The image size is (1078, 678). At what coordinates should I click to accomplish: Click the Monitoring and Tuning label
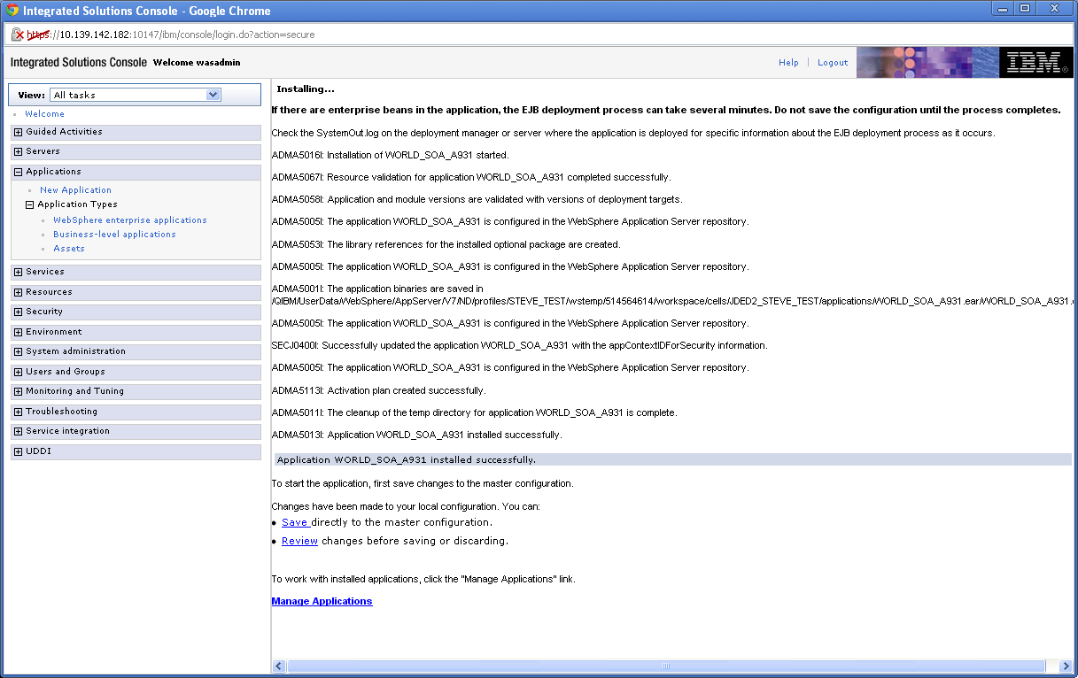point(74,391)
